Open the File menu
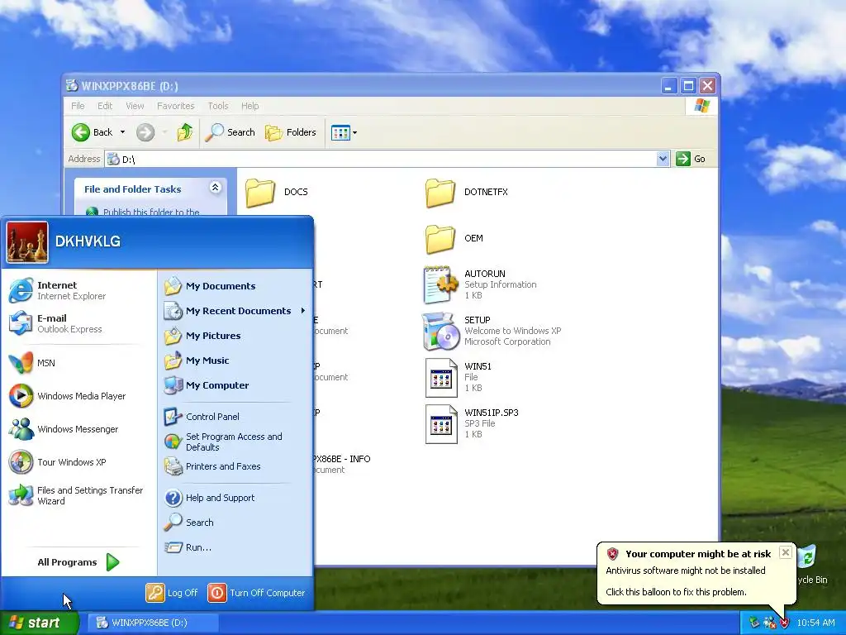846x635 pixels. (78, 106)
